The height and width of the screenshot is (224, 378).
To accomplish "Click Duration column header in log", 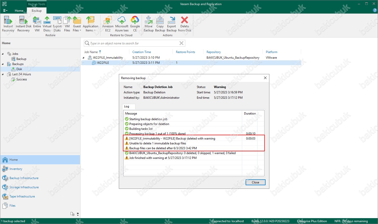I will coord(250,114).
